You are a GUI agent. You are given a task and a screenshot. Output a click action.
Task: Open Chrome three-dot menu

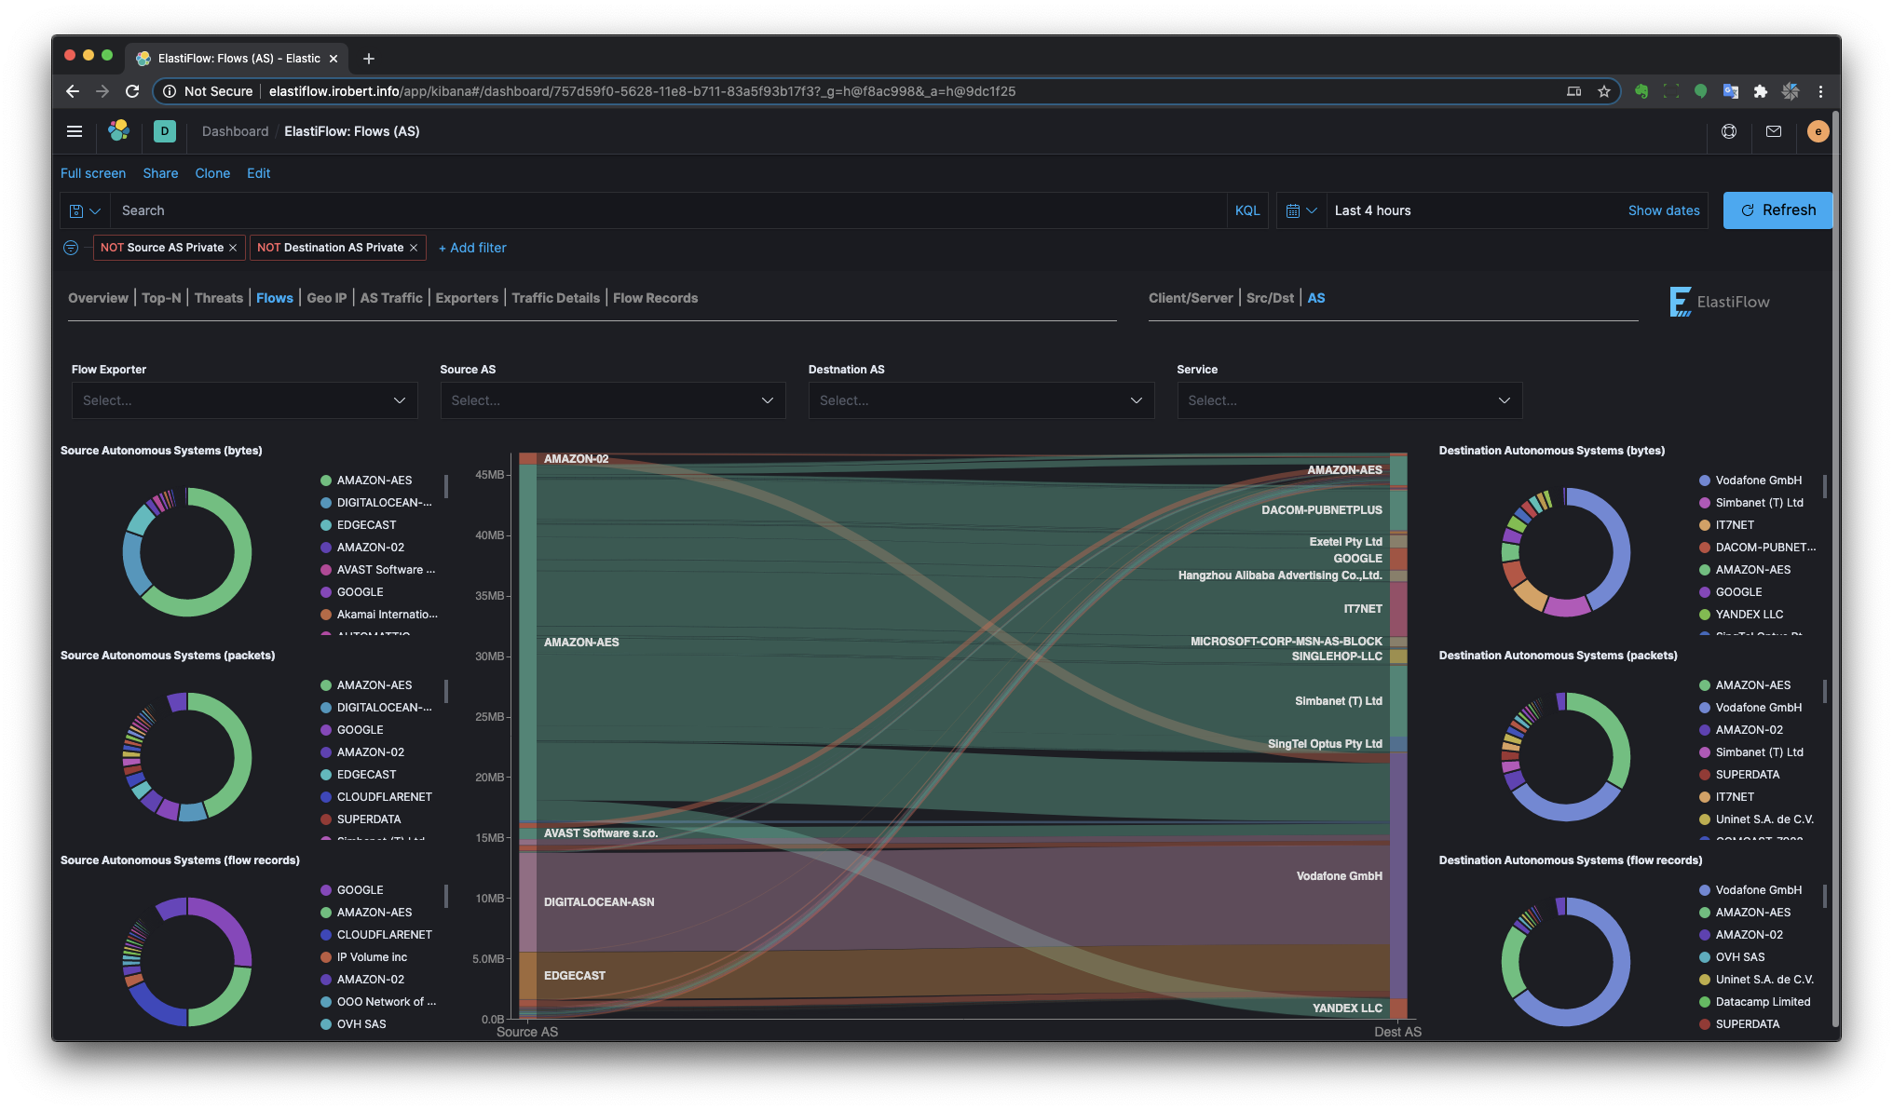pyautogui.click(x=1820, y=91)
